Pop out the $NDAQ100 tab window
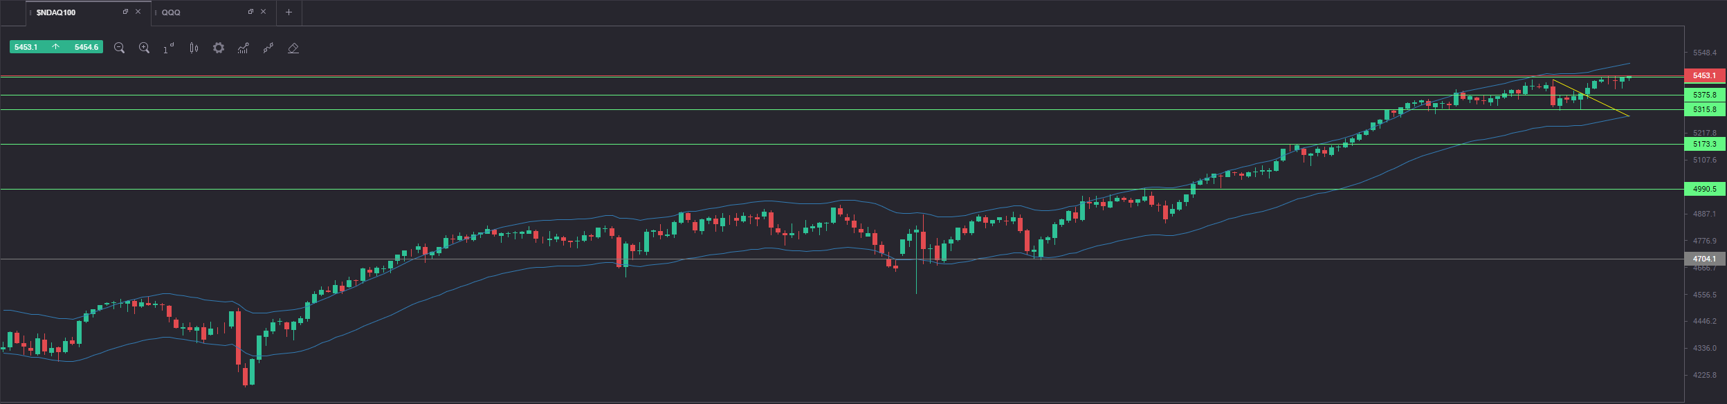Screen dimensions: 1727x404 pos(125,12)
